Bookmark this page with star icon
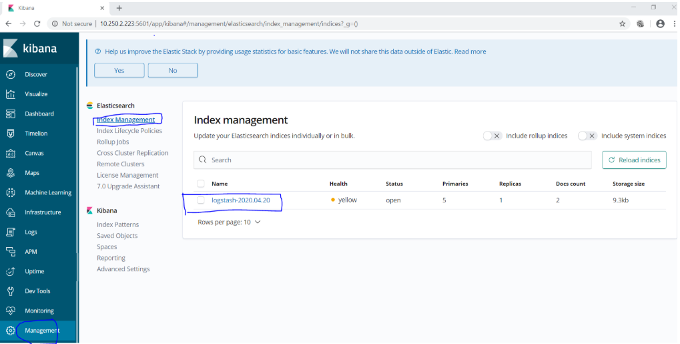680x344 pixels. pos(623,24)
